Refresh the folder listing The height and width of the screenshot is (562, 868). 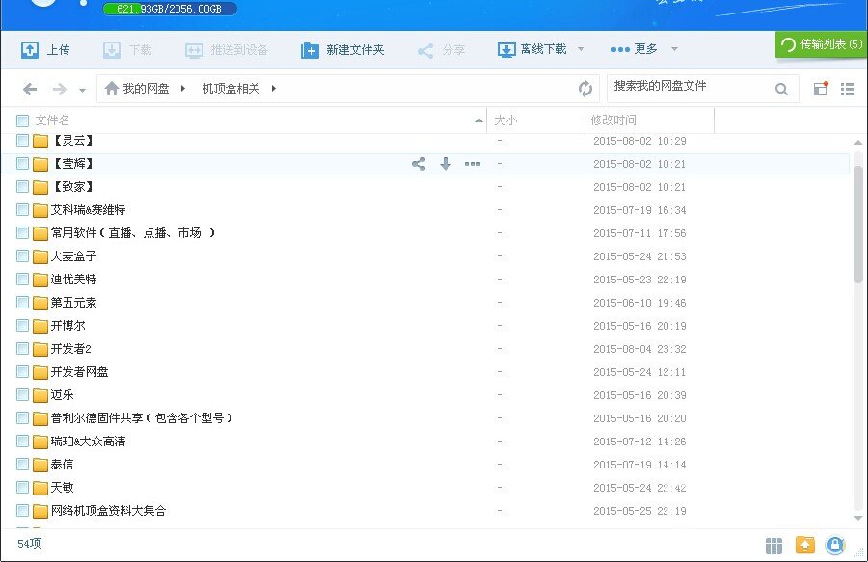pos(585,89)
